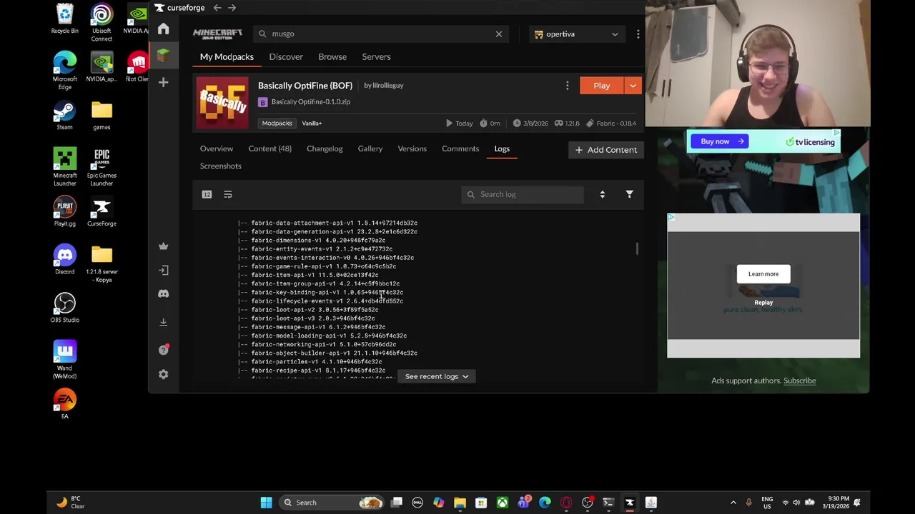Click the orange Play button
915x514 pixels.
click(602, 86)
